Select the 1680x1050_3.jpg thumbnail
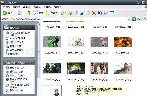The height and width of the screenshot is (96, 147). [x=52, y=42]
